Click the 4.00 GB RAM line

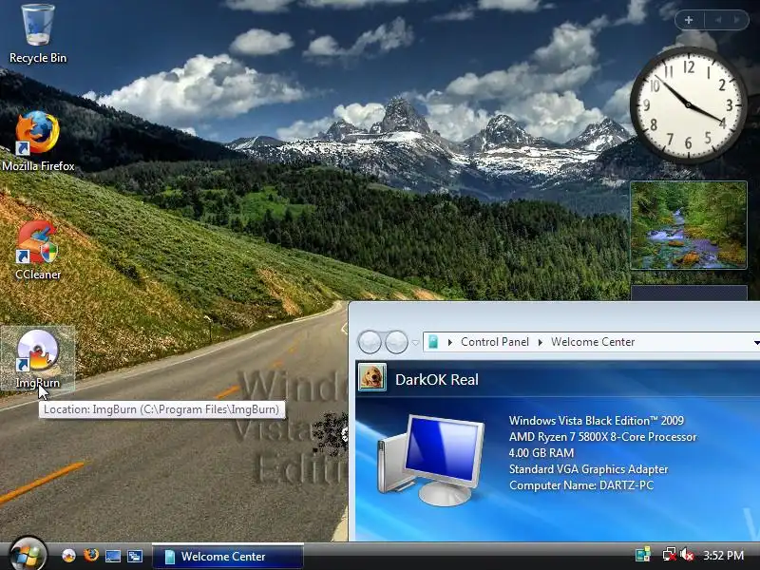pos(541,453)
